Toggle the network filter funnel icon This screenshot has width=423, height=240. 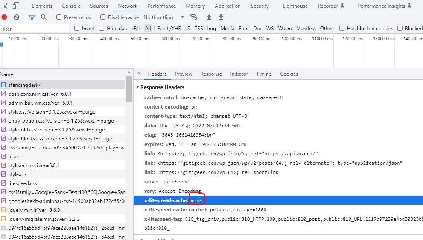click(x=32, y=17)
